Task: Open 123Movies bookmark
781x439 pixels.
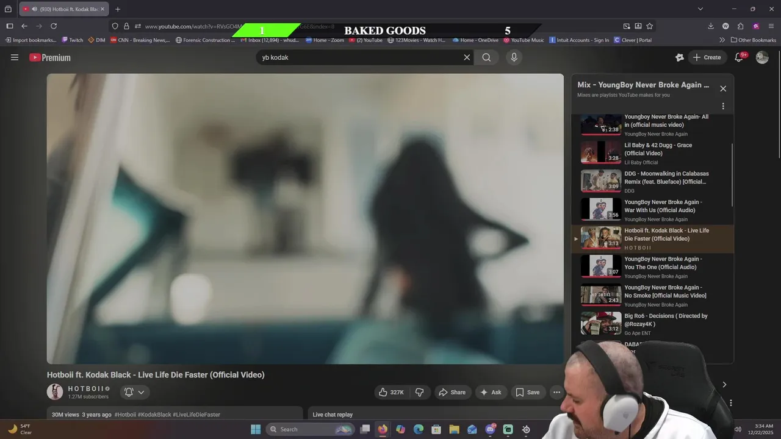Action: (x=416, y=40)
